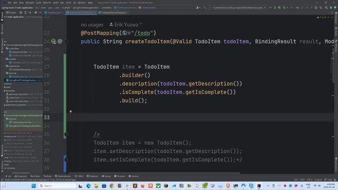This screenshot has width=338, height=190.
Task: Click build completed status message
Action: (40, 179)
